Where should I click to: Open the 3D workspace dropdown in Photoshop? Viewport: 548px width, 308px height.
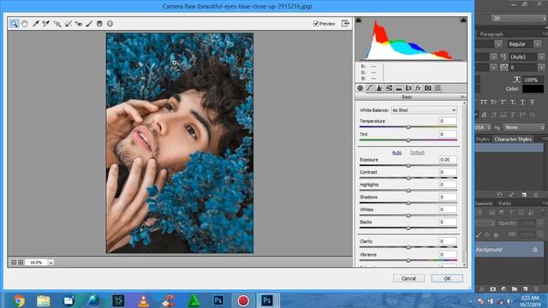[519, 18]
